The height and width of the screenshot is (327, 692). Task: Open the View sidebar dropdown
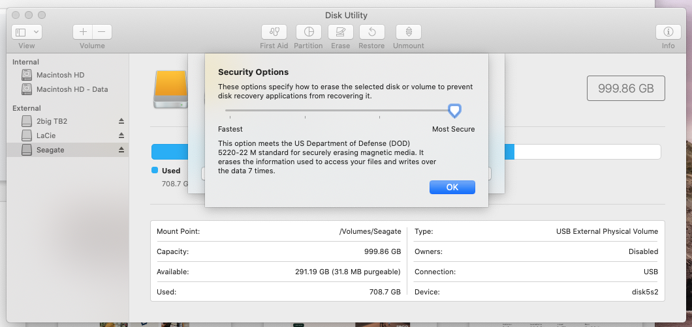pos(27,32)
